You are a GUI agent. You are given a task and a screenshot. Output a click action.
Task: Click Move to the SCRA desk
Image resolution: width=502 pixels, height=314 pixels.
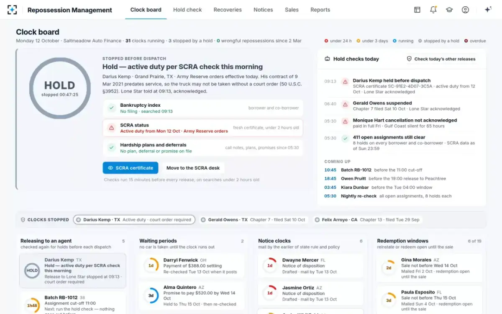193,168
